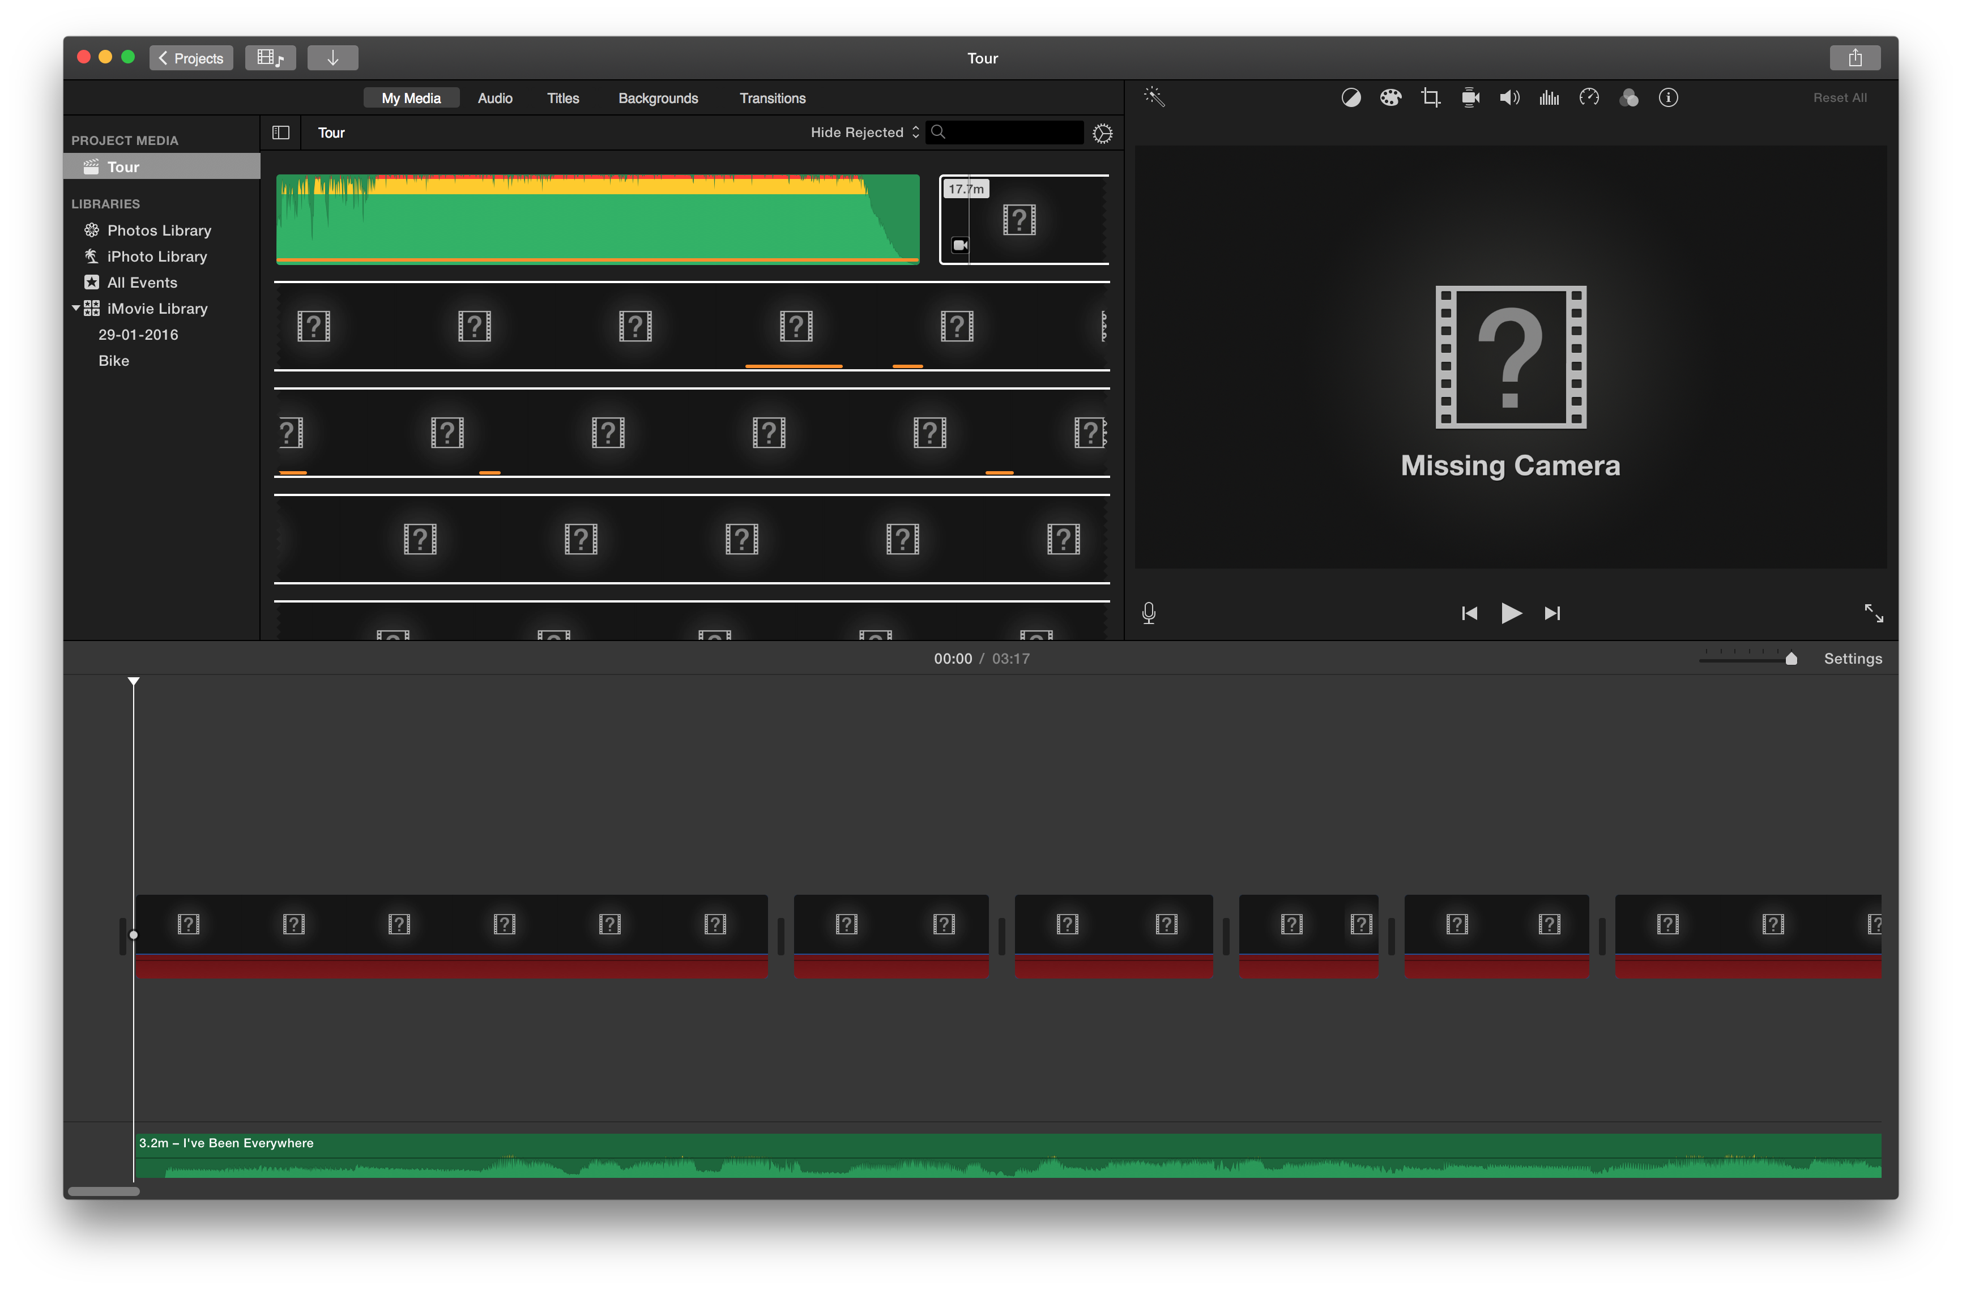Collapse the iMovie Library disclosure triangle
This screenshot has height=1290, width=1962.
pos(76,308)
